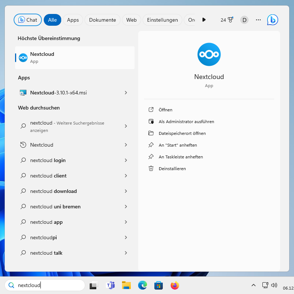Screen dimensions: 294x294
Task: Switch to the Apps filter tab
Action: (73, 20)
